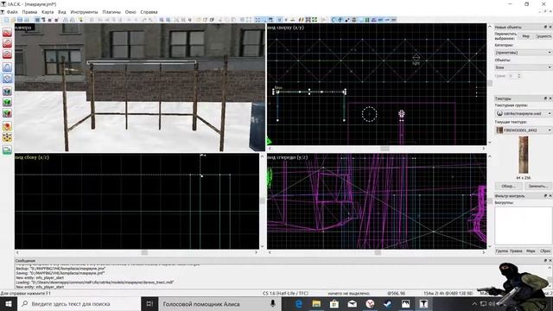Click the Сущность button

pos(543,36)
